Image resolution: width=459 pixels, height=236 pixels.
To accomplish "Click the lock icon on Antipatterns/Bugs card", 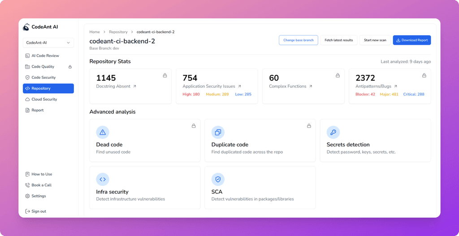I will [424, 75].
